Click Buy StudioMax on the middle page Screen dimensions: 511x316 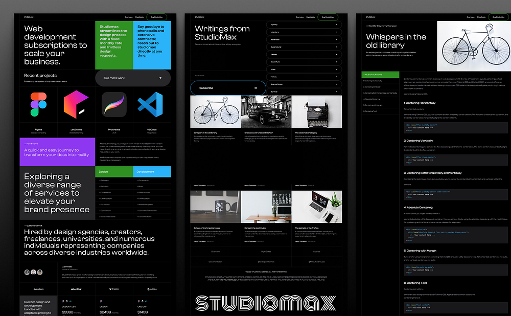click(328, 17)
